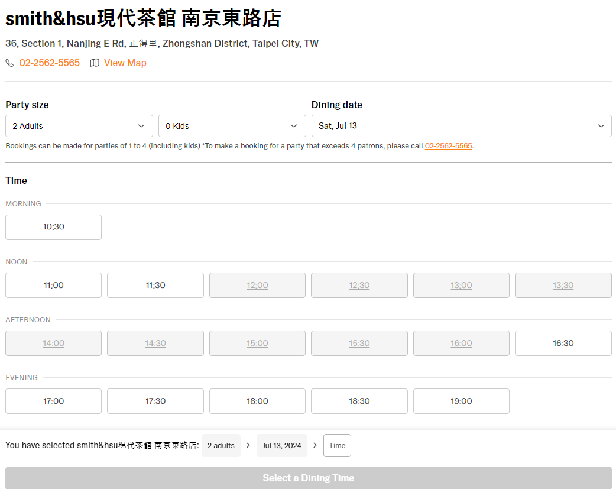Open the 0 Kids dropdown
This screenshot has width=616, height=489.
pos(232,126)
